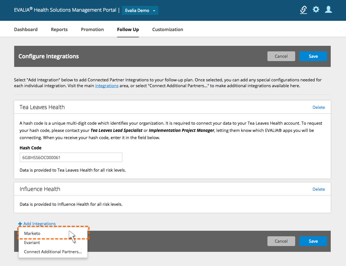The height and width of the screenshot is (266, 346).
Task: Click the Influence Health section title
Action: point(40,189)
